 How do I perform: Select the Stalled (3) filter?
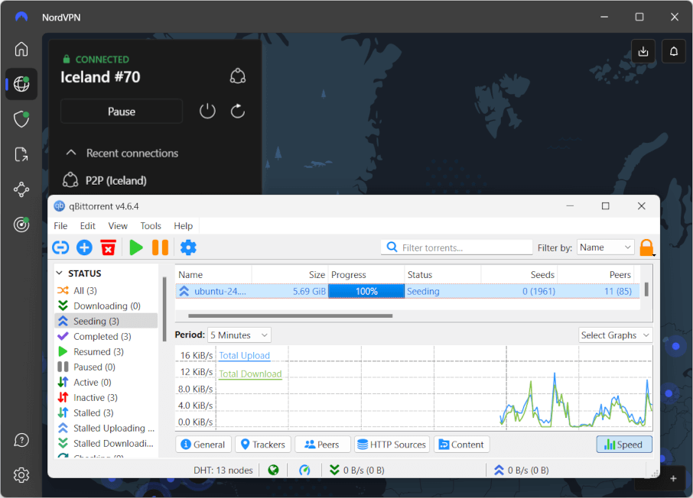(x=106, y=412)
